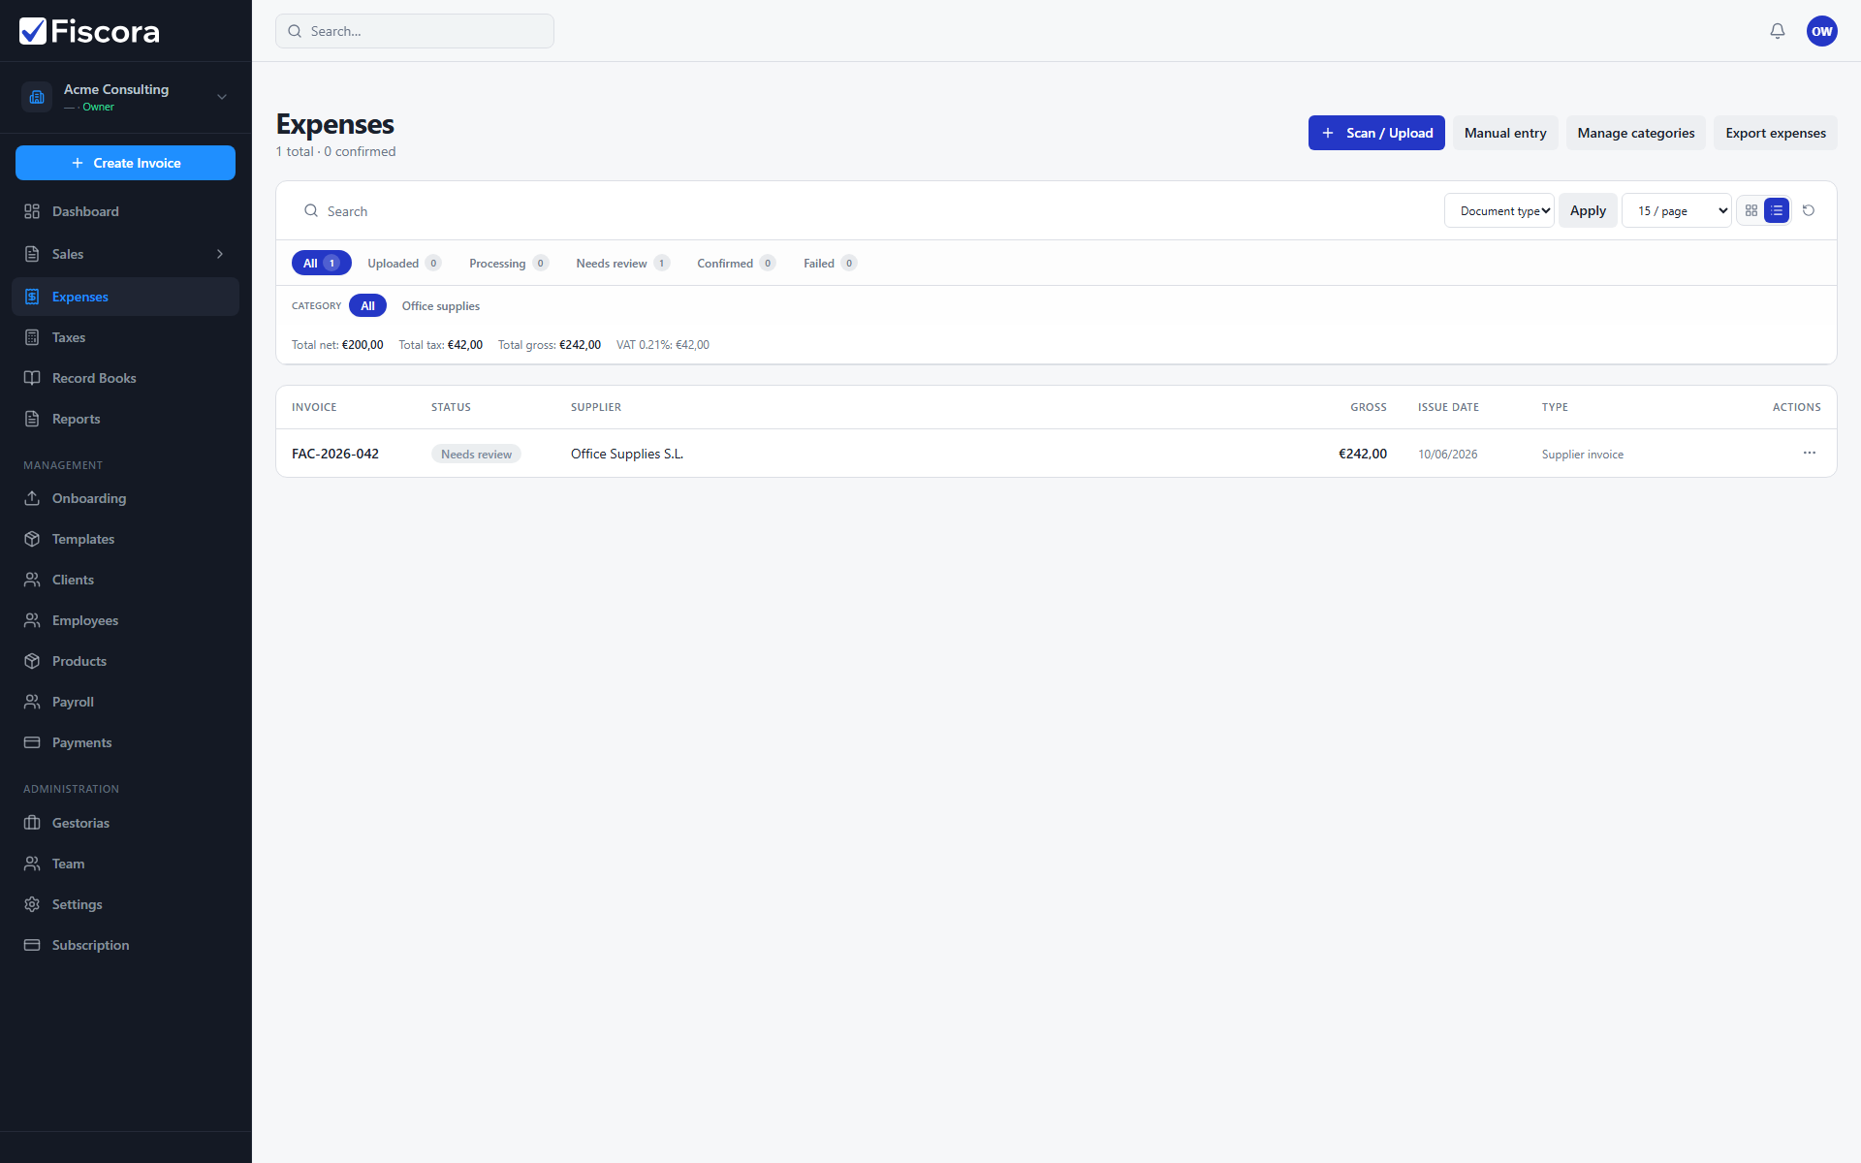The width and height of the screenshot is (1861, 1163).
Task: Click the GROSS column header
Action: [x=1369, y=407]
